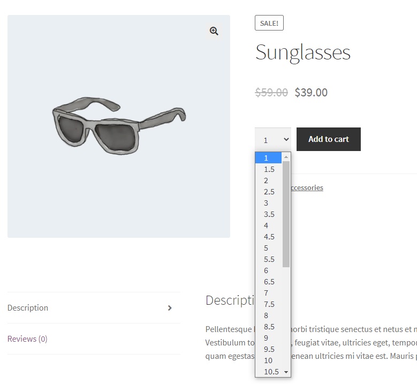Viewport: 417px width, 384px height.
Task: Select 5.5 from the quantity options
Action: click(268, 259)
